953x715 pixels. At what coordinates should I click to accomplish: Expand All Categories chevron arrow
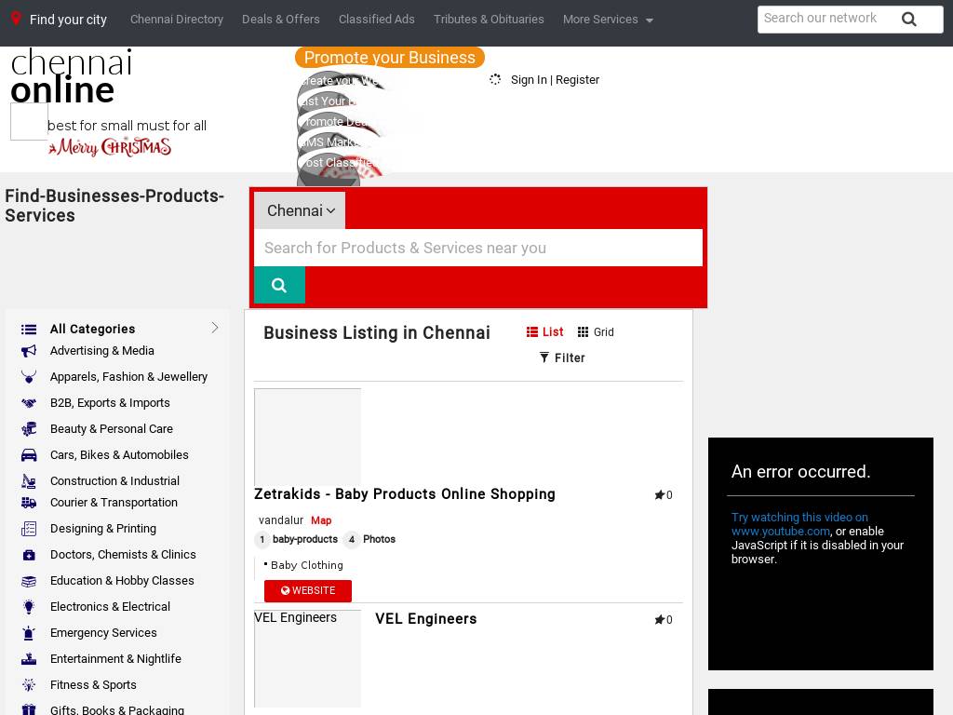(x=215, y=328)
